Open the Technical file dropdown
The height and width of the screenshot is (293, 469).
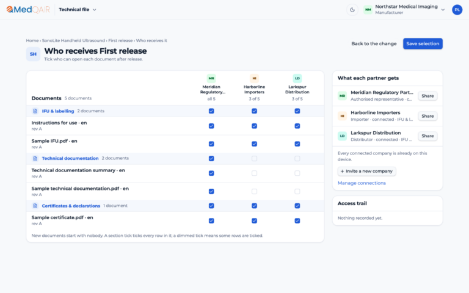point(78,10)
